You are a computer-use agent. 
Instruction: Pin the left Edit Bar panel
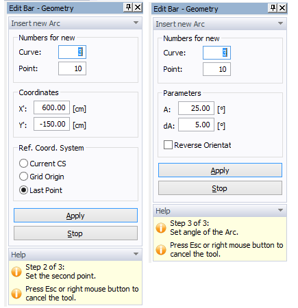tap(129, 8)
